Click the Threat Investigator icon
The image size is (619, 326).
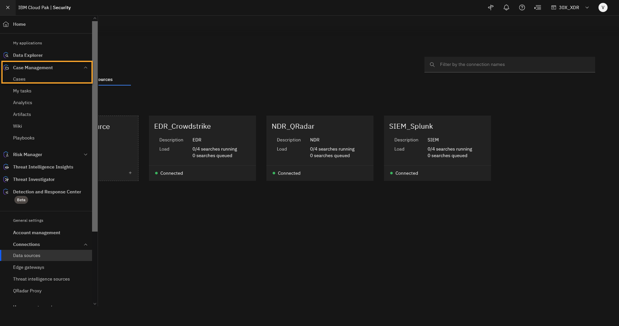6,179
